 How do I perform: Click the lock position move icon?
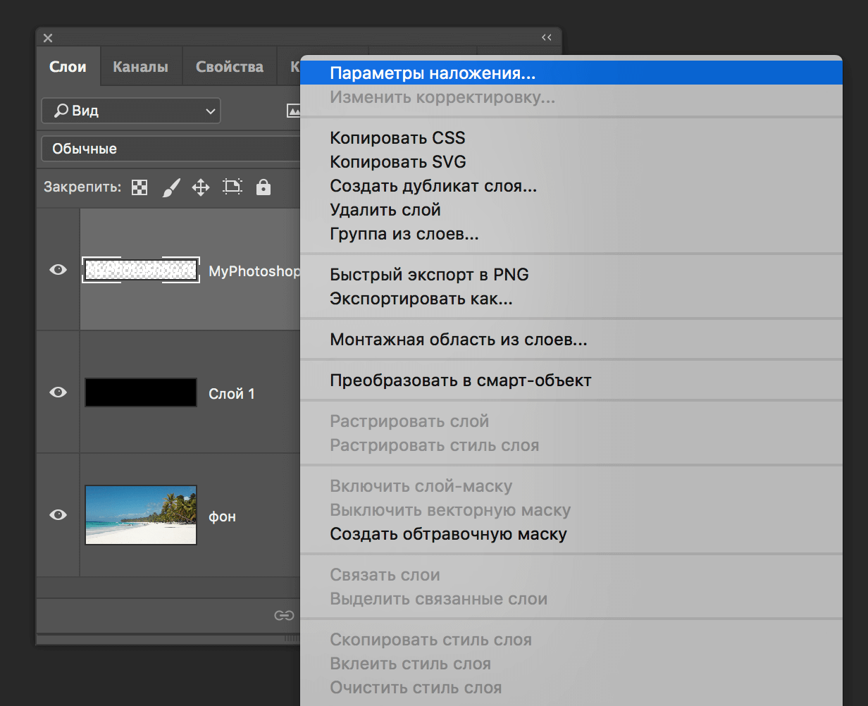point(201,187)
